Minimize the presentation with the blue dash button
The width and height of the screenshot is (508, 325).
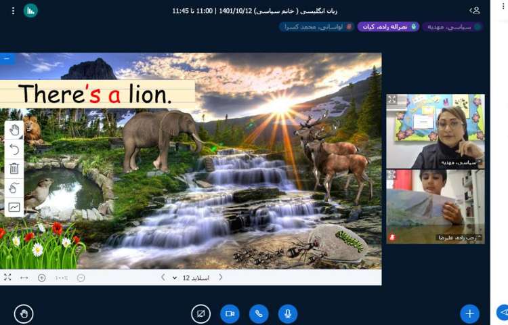point(7,59)
